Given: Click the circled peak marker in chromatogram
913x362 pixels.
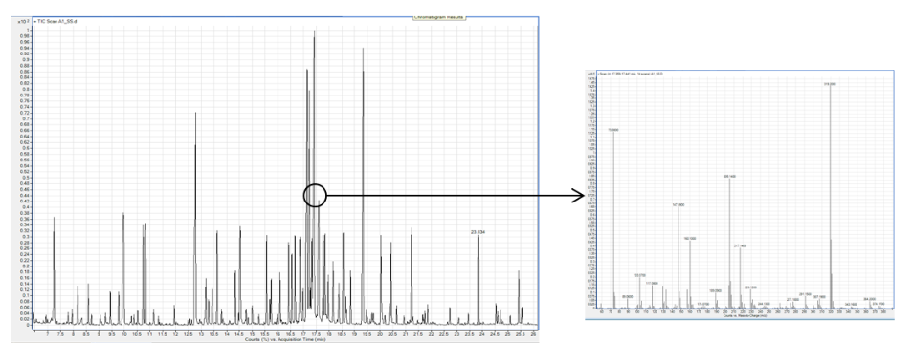Looking at the screenshot, I should tap(315, 196).
